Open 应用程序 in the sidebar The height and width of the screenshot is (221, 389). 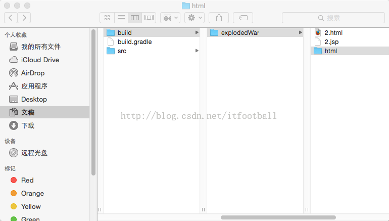[x=44, y=86]
